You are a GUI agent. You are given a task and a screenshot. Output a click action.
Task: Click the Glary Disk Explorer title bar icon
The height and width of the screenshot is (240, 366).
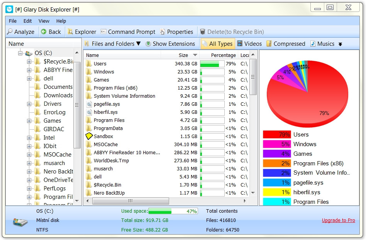tap(10, 9)
